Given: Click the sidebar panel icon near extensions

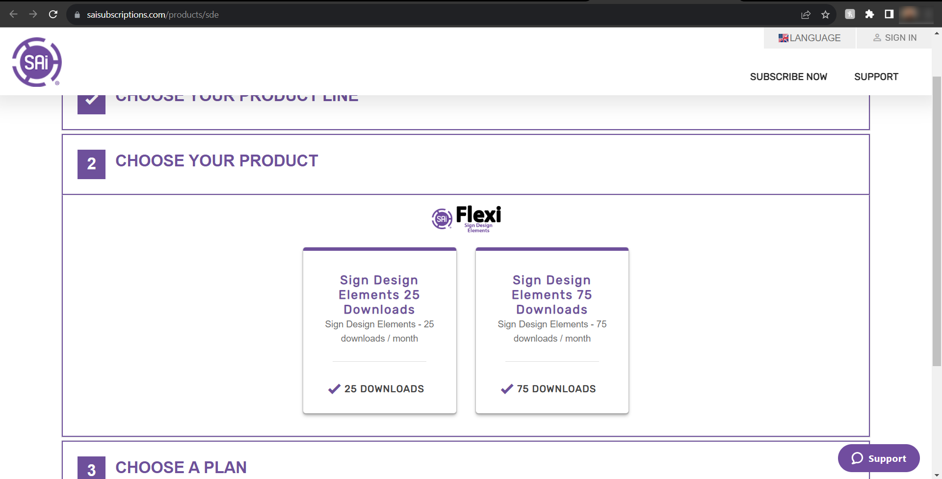Looking at the screenshot, I should tap(889, 14).
